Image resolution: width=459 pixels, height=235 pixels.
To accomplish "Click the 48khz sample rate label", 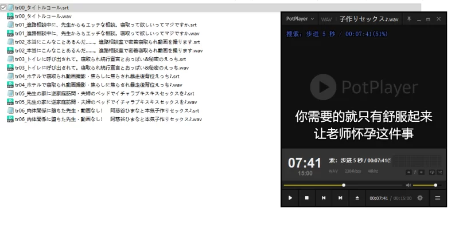I will pos(372,171).
